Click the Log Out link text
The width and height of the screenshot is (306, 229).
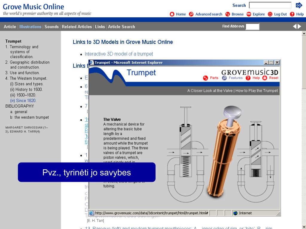[x=280, y=14]
